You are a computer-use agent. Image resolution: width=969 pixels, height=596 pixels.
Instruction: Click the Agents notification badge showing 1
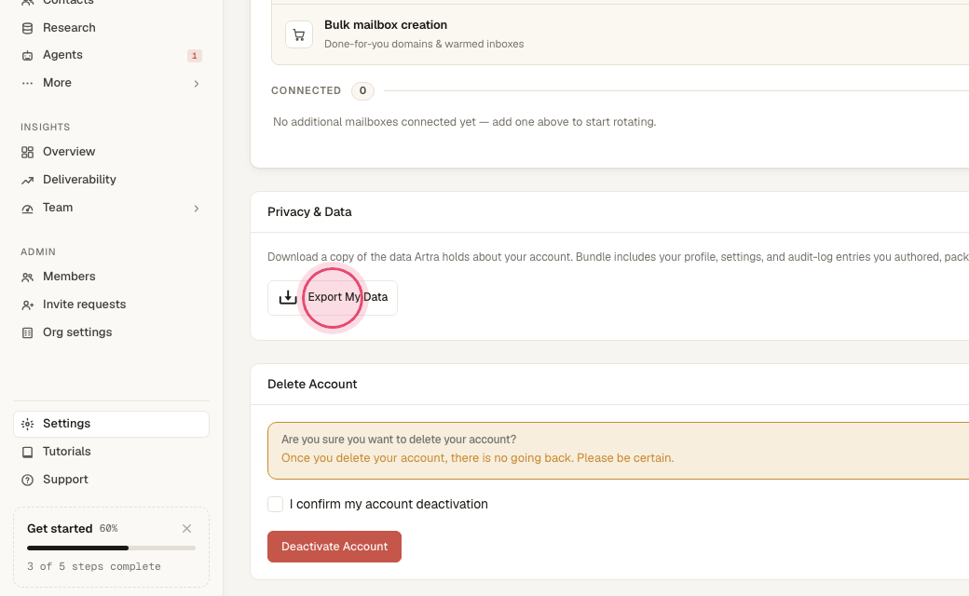click(x=194, y=56)
